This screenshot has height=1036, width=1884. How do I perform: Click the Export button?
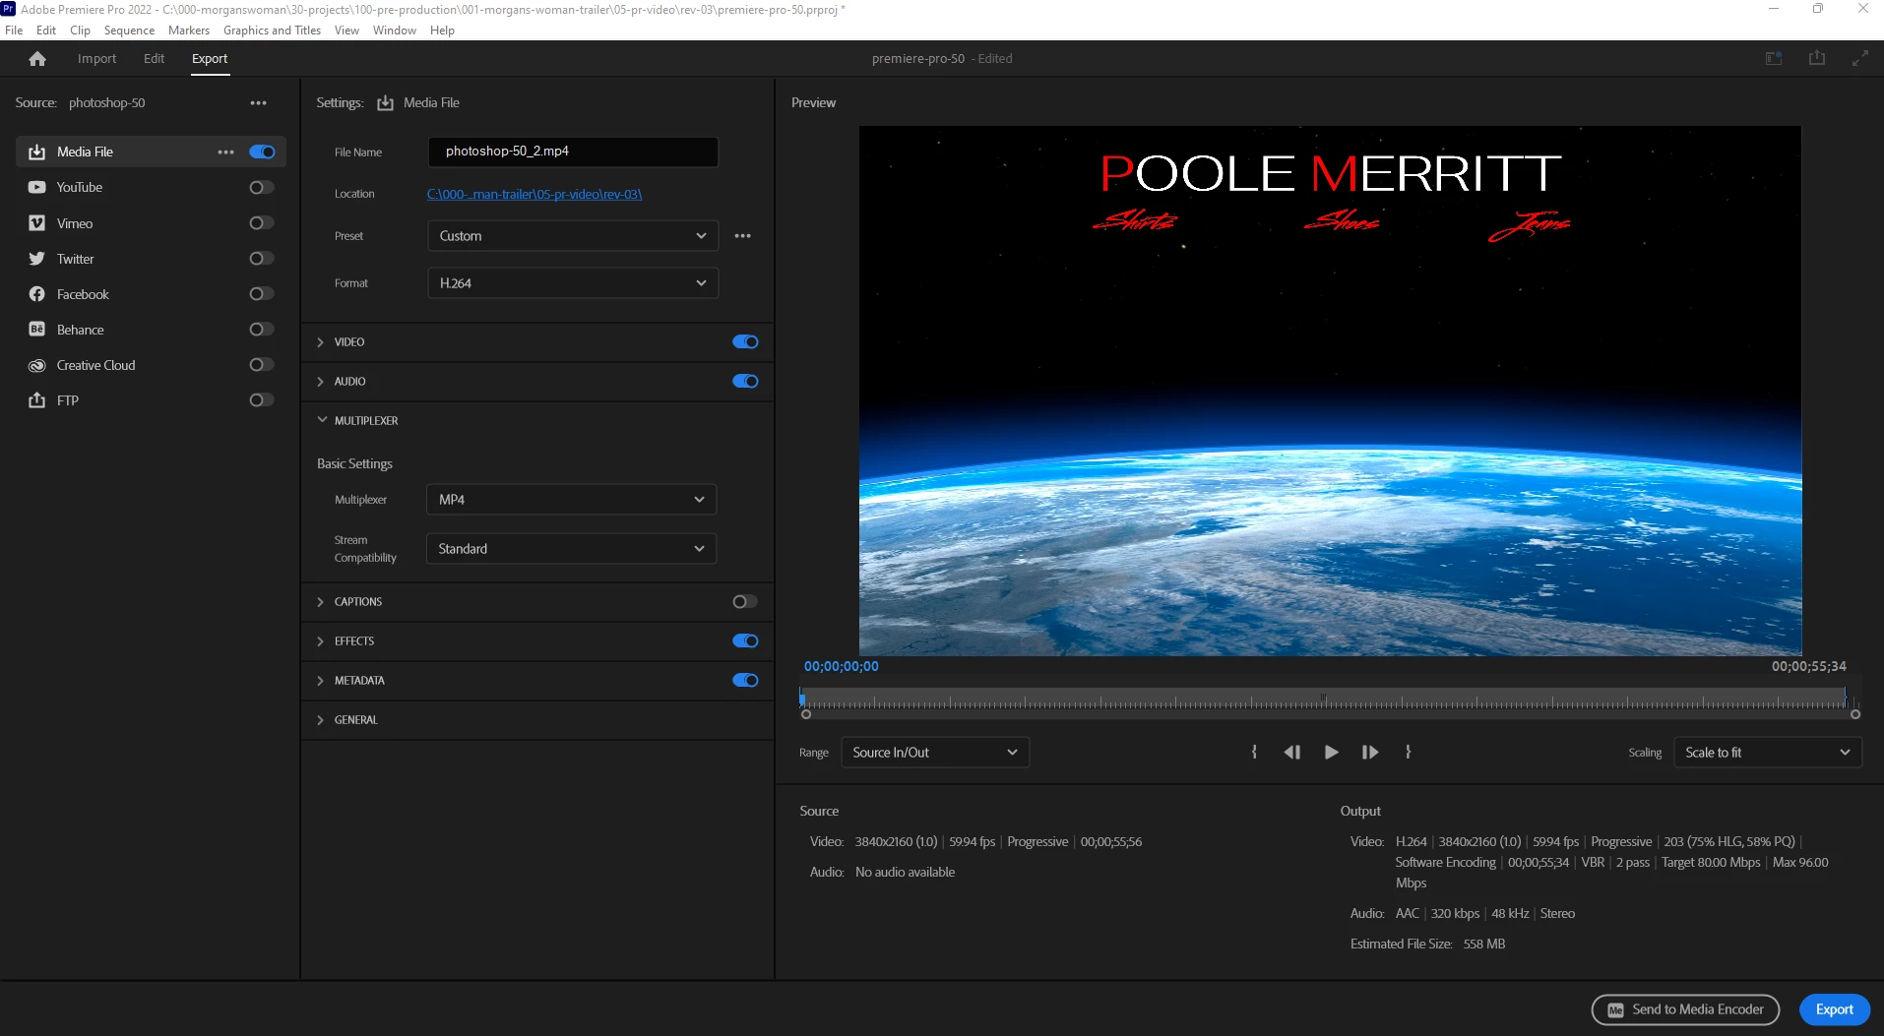(x=1835, y=1009)
